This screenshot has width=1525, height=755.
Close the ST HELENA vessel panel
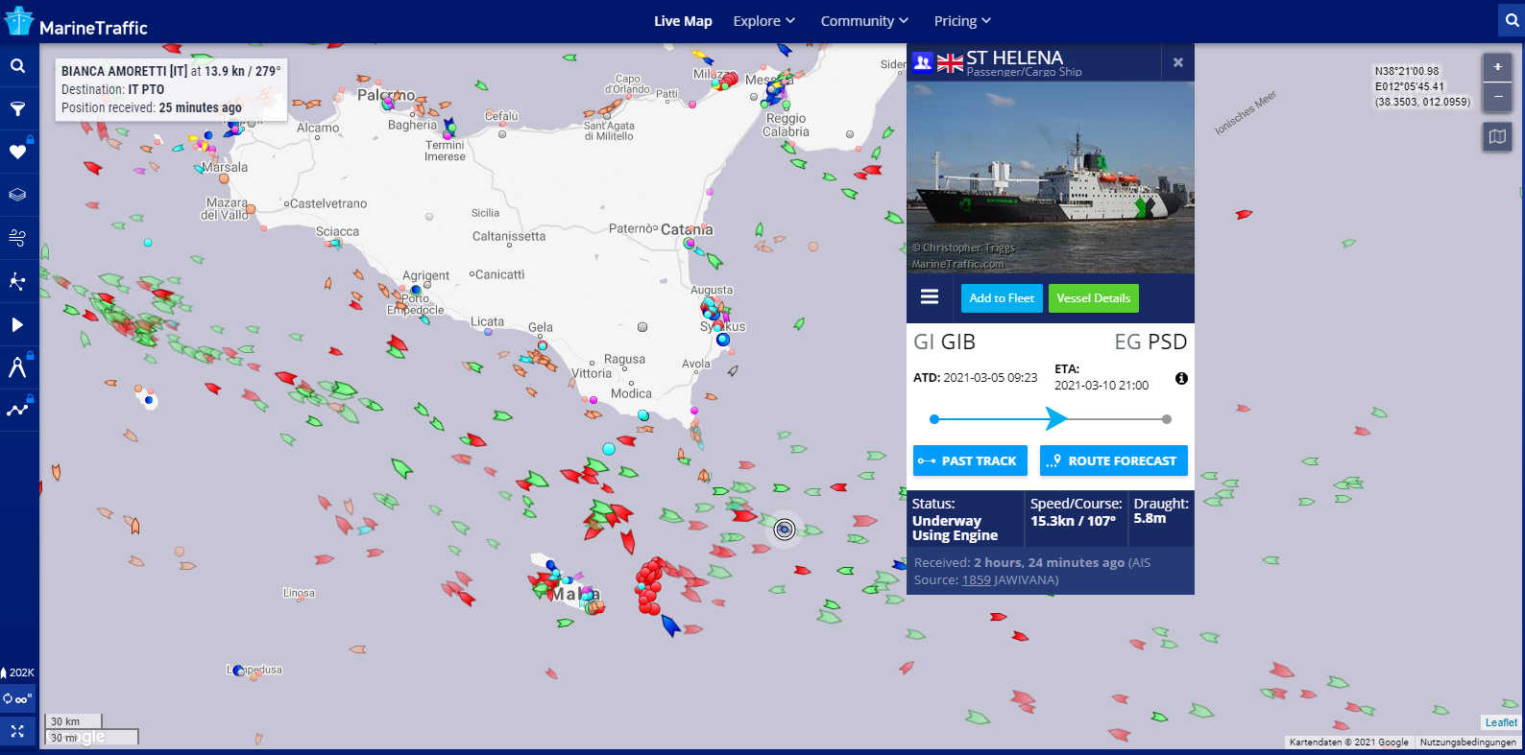coord(1178,63)
